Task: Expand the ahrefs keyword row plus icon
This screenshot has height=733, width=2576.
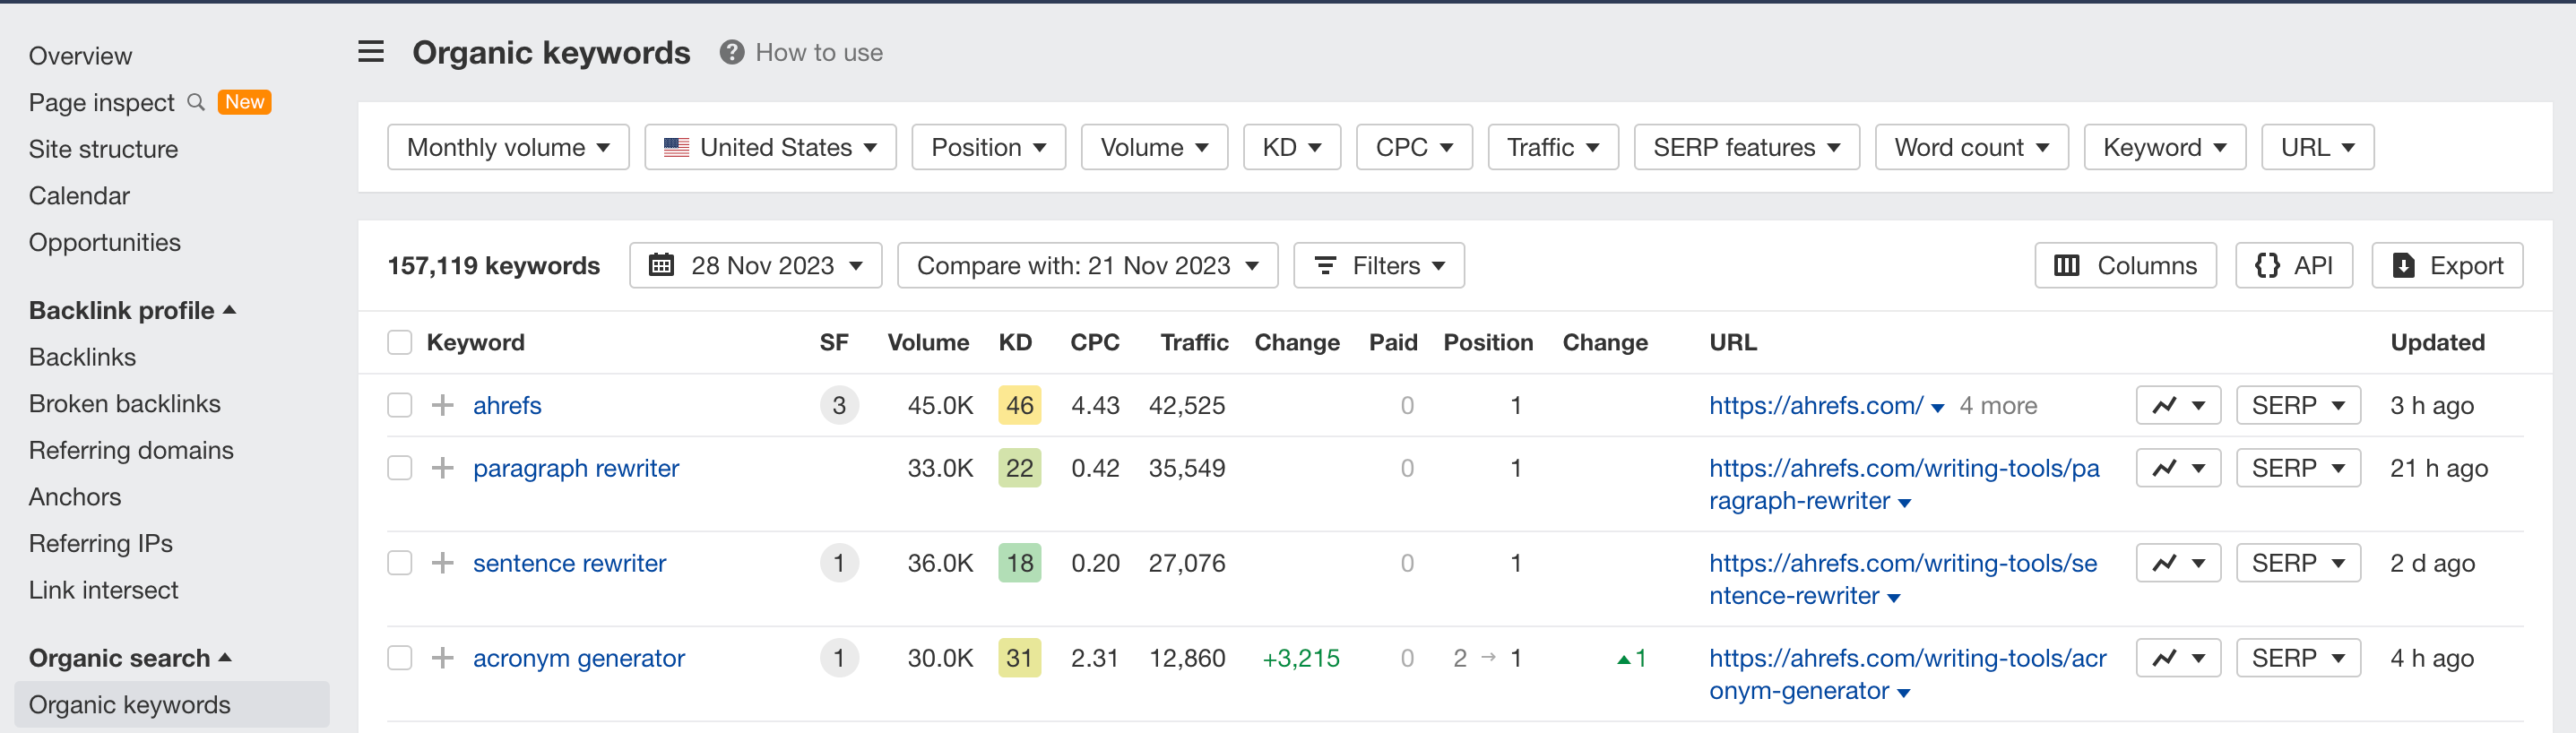Action: click(442, 405)
